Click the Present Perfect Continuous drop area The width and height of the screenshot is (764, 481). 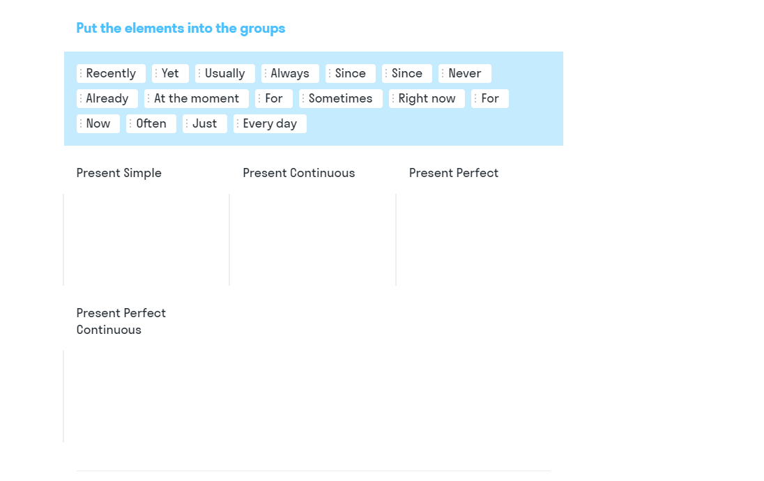pyautogui.click(x=146, y=397)
